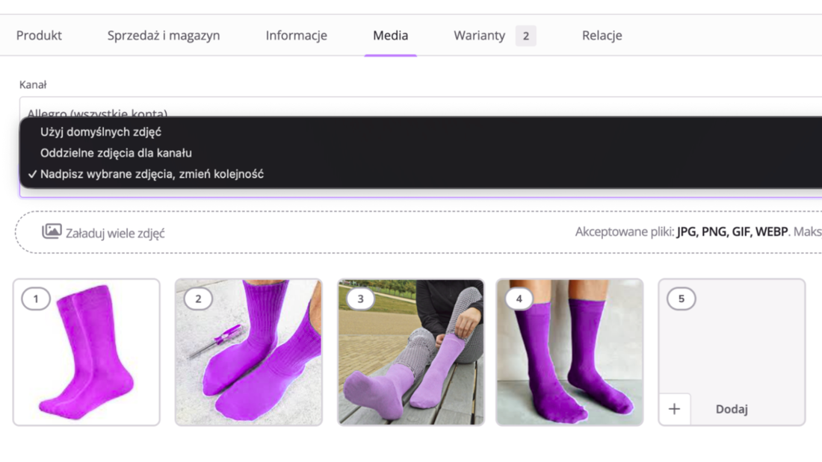Pick checked 'Nadpisz wybrane zdjęcia, zmień kolejność'

click(x=152, y=174)
